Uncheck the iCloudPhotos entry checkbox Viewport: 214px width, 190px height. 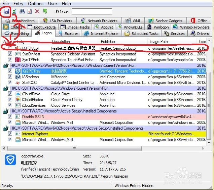point(10,99)
